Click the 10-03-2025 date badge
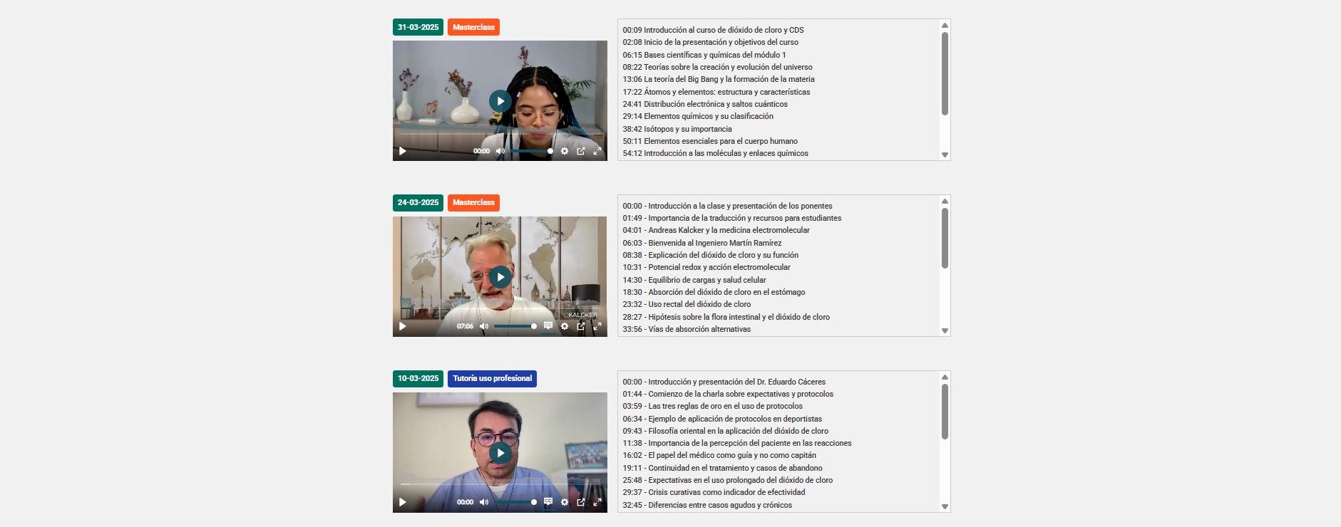 pos(418,379)
